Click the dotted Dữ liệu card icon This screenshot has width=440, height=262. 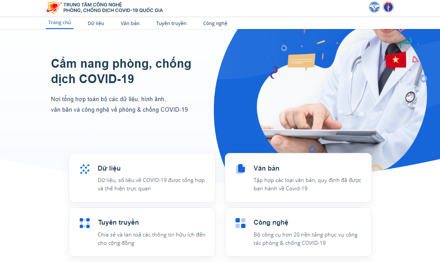[84, 169]
